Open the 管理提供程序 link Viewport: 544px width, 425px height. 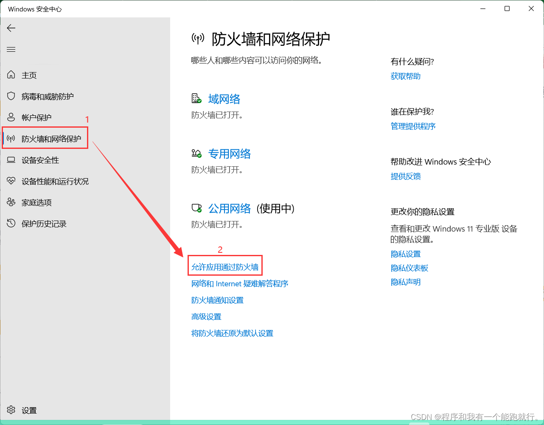point(413,126)
